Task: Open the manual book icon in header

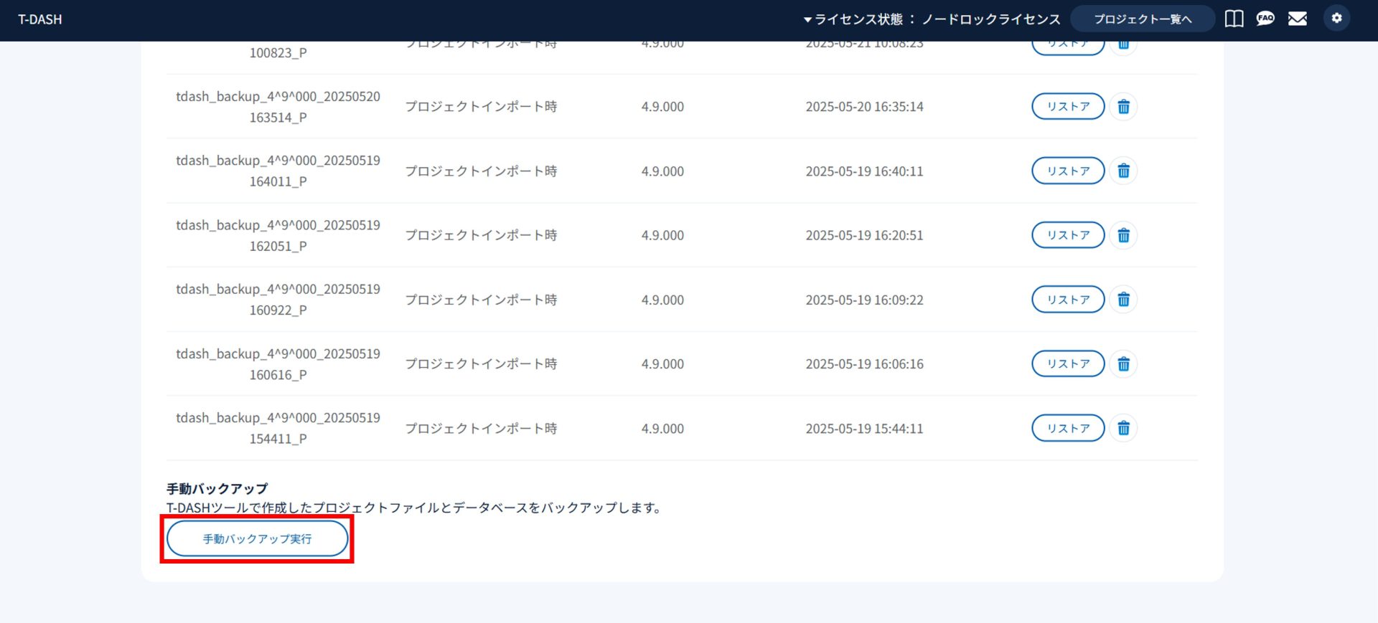Action: (1234, 19)
